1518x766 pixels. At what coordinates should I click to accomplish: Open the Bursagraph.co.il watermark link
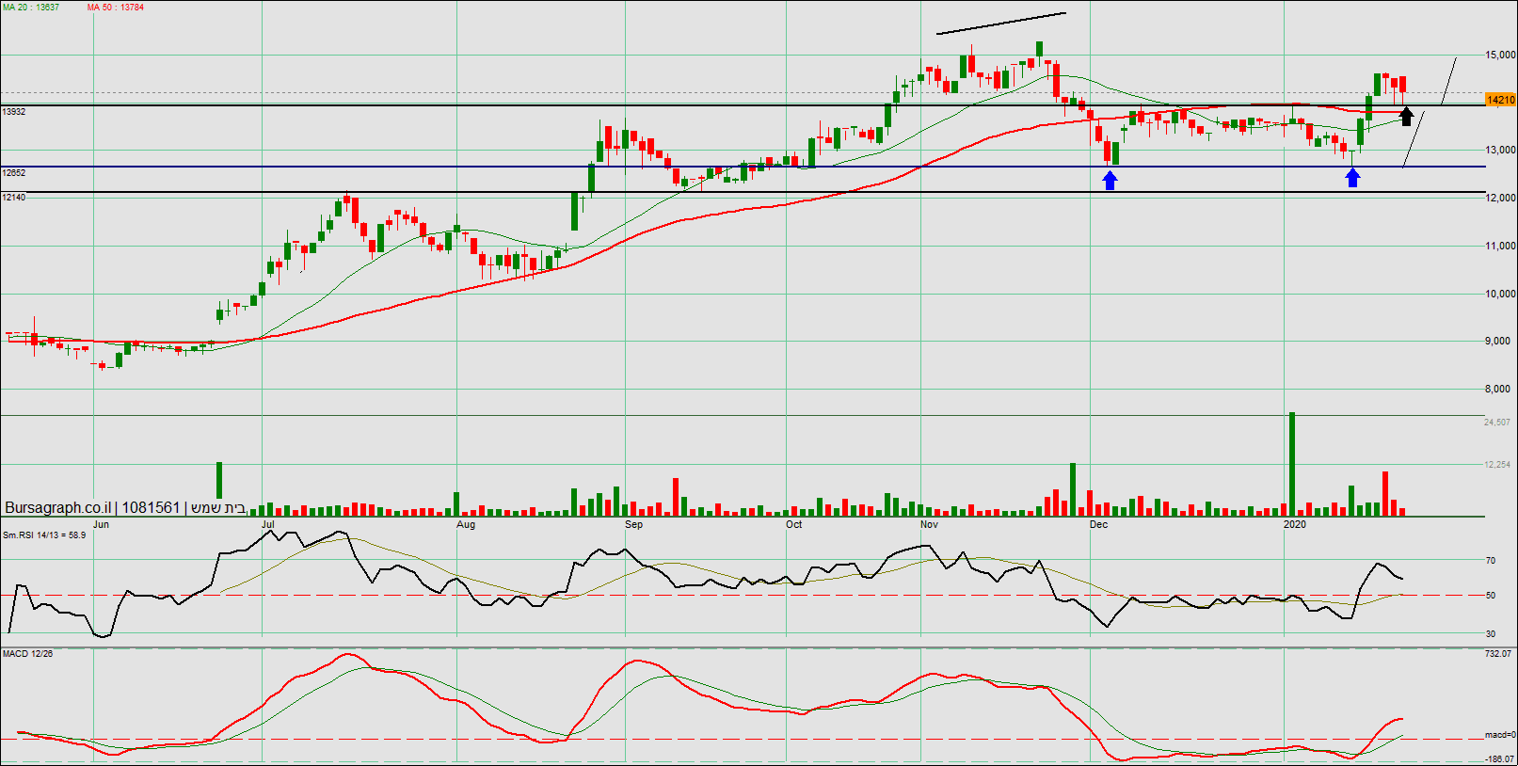point(57,508)
